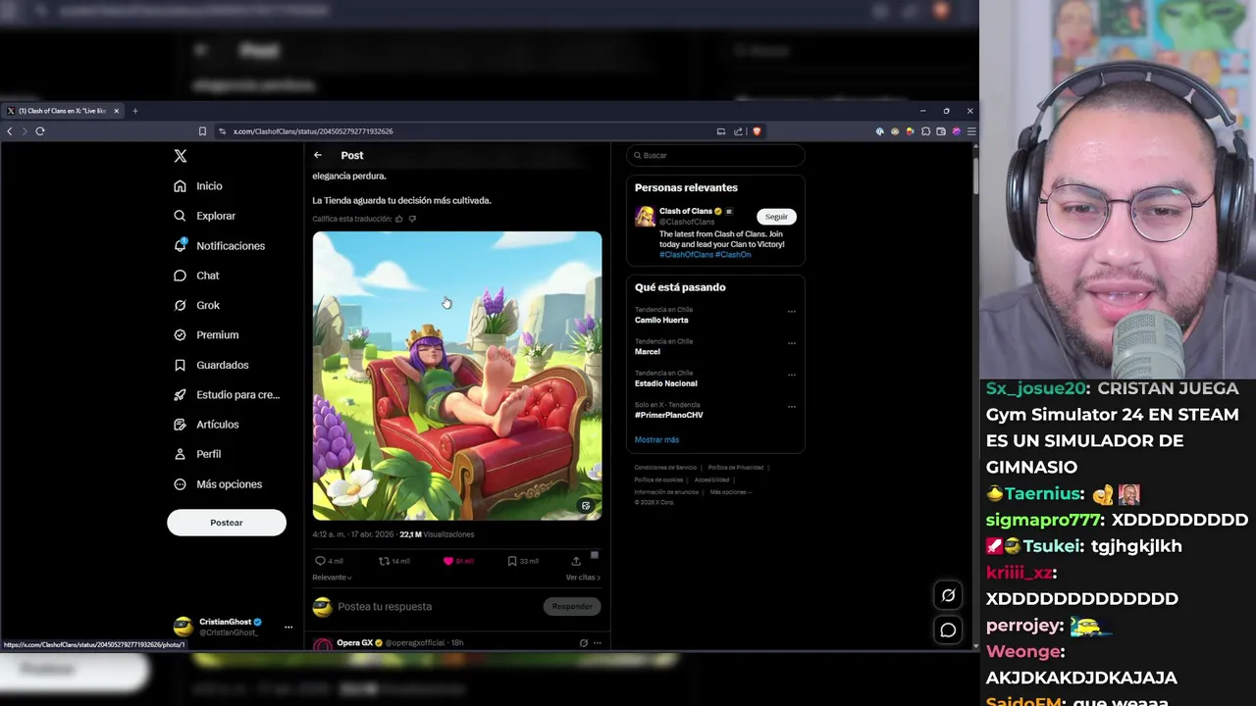Open CristianGhost account menu dots

click(x=288, y=627)
